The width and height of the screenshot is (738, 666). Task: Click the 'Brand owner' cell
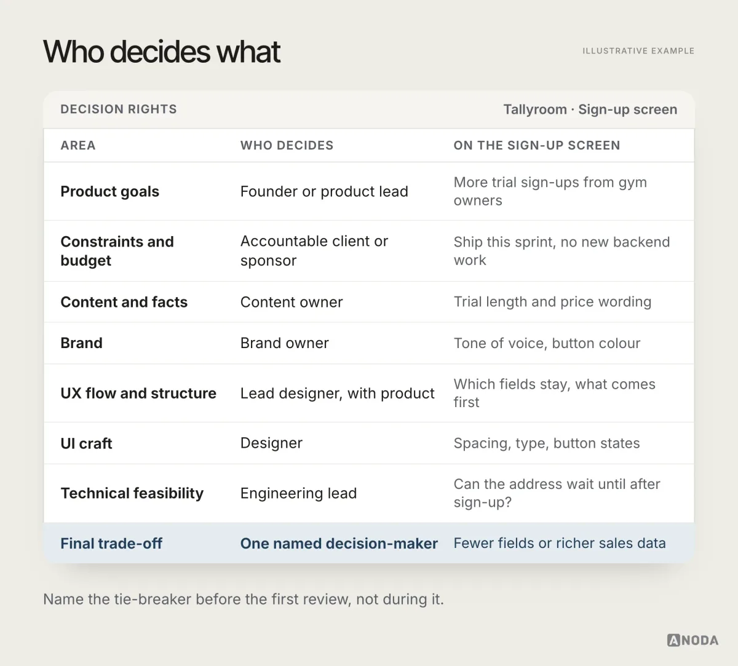tap(284, 343)
